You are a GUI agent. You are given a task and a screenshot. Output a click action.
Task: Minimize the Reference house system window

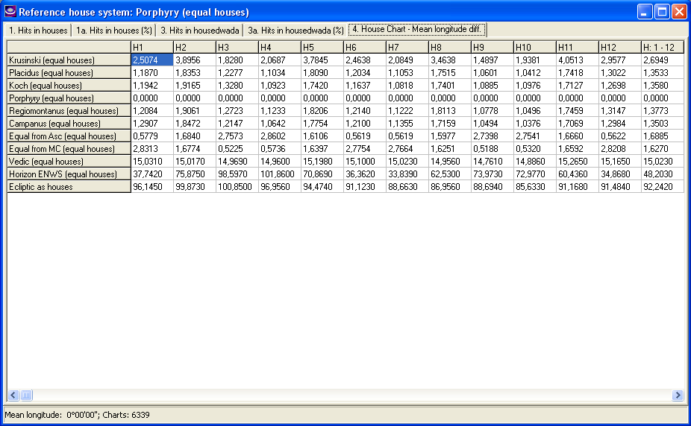[x=645, y=12]
